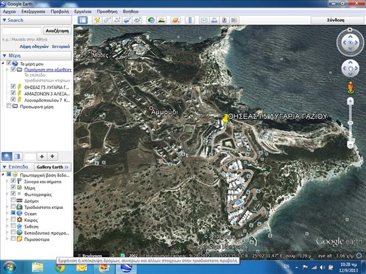Show the ruler measuring tool
Viewport: 366px width, 274px height.
pos(190,20)
